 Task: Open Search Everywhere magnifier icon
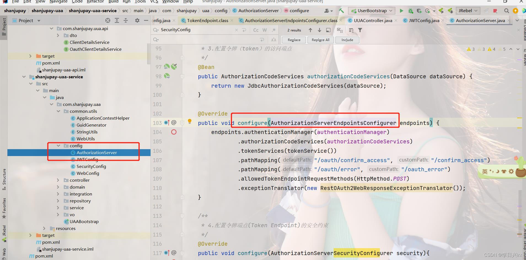507,10
